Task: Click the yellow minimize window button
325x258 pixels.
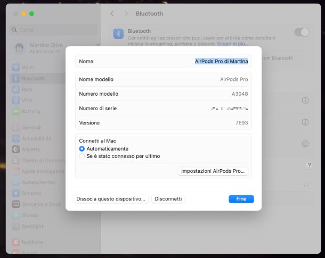Action: [24, 14]
